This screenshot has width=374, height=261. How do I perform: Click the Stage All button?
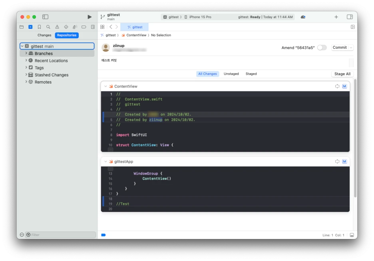coord(342,74)
